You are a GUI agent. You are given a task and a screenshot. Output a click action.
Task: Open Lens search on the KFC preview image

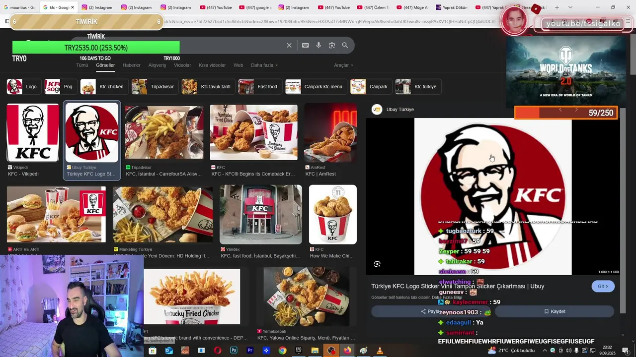point(377,264)
